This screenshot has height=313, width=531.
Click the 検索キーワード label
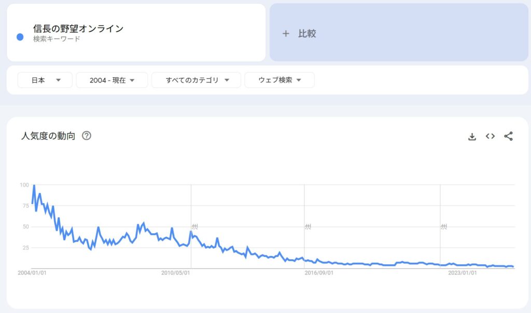coord(57,39)
